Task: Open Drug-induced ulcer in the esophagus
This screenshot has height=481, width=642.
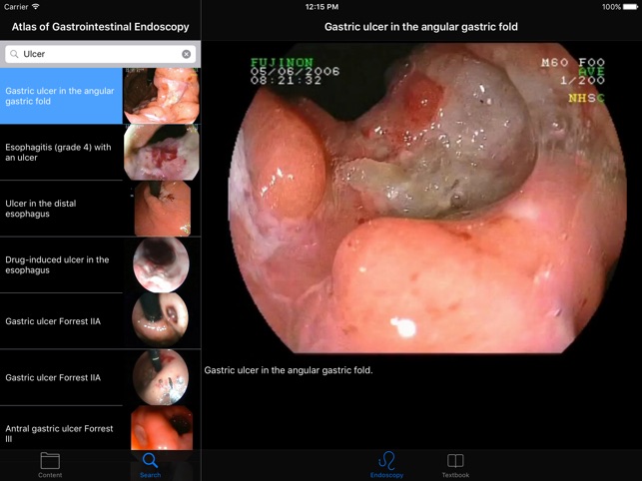Action: point(100,264)
